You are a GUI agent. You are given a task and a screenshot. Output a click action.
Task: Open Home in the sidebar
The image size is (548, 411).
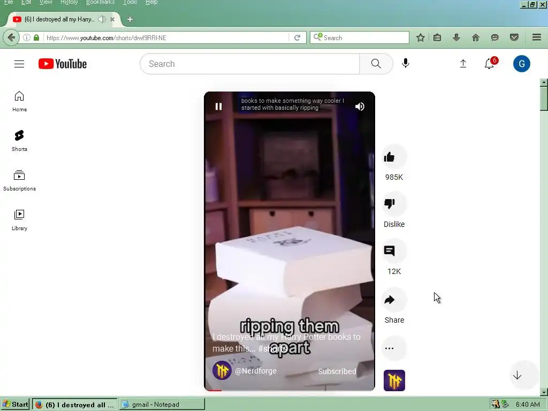(19, 101)
